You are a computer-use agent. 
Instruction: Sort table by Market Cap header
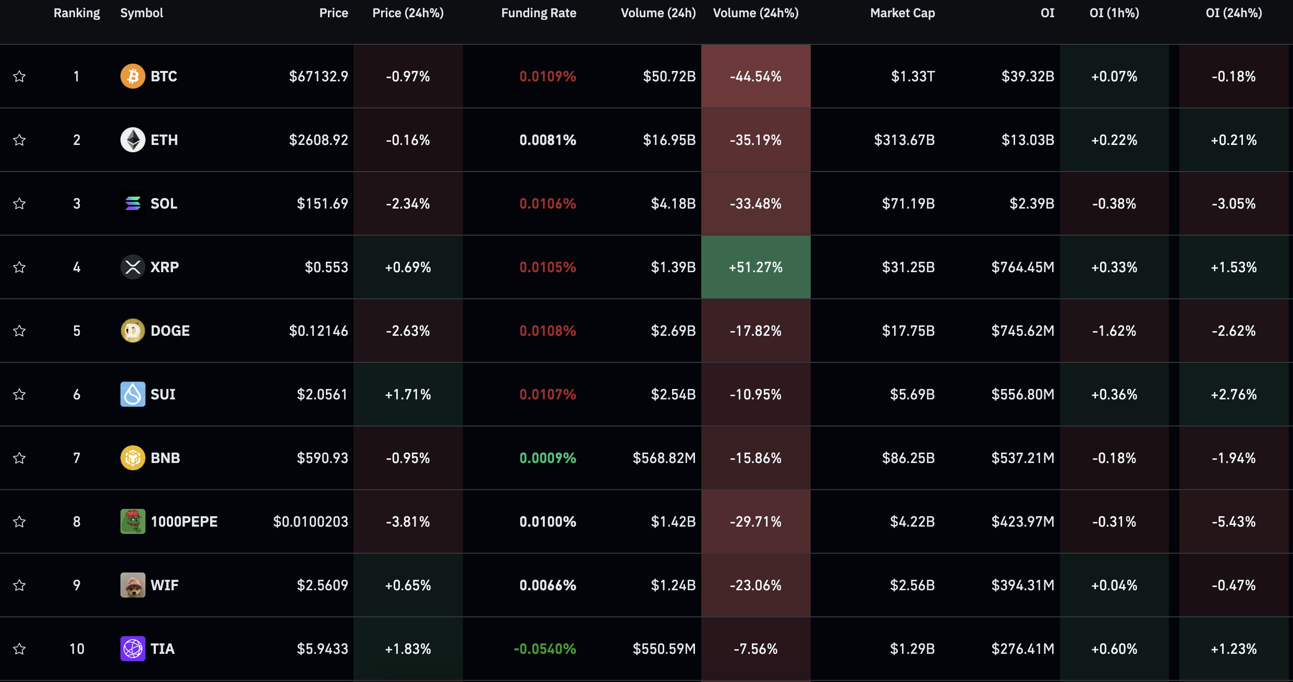902,13
